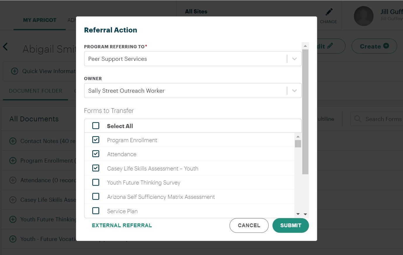Click the back arrow beside Abigail Smith
Screen dimensions: 403x255
coord(5,47)
